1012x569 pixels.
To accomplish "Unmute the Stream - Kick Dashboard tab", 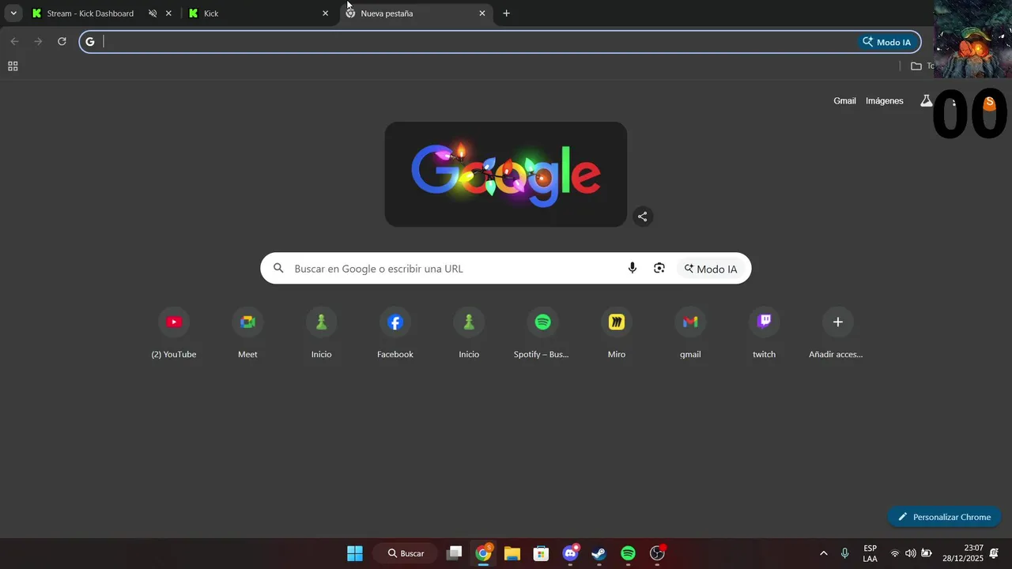I will pos(153,13).
